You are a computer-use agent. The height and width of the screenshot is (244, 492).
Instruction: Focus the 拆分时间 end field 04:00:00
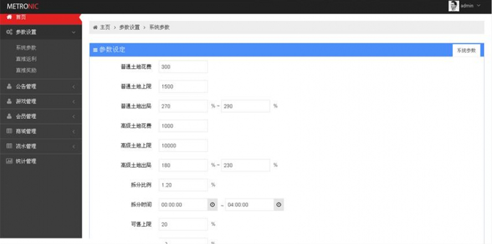[249, 205]
